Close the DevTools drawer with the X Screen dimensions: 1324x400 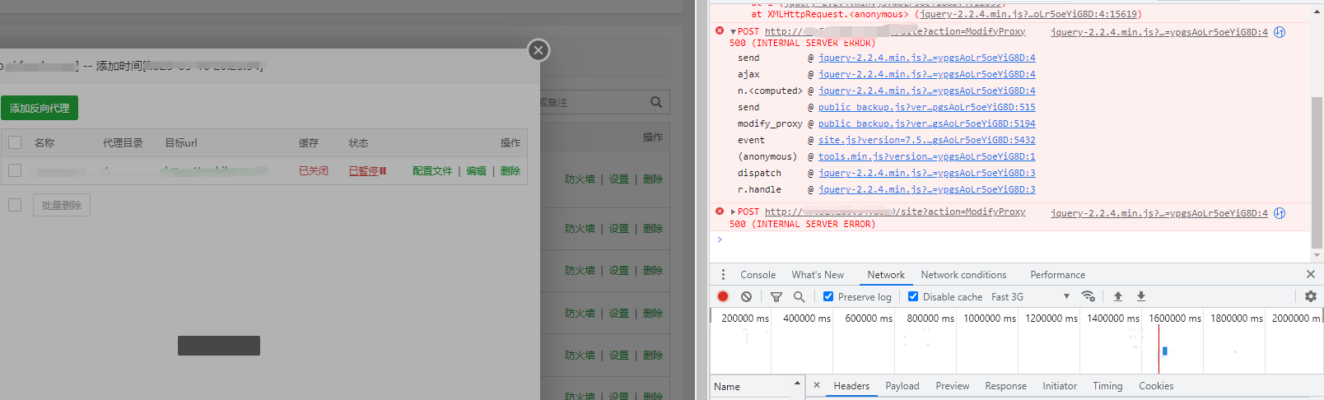(x=1311, y=274)
